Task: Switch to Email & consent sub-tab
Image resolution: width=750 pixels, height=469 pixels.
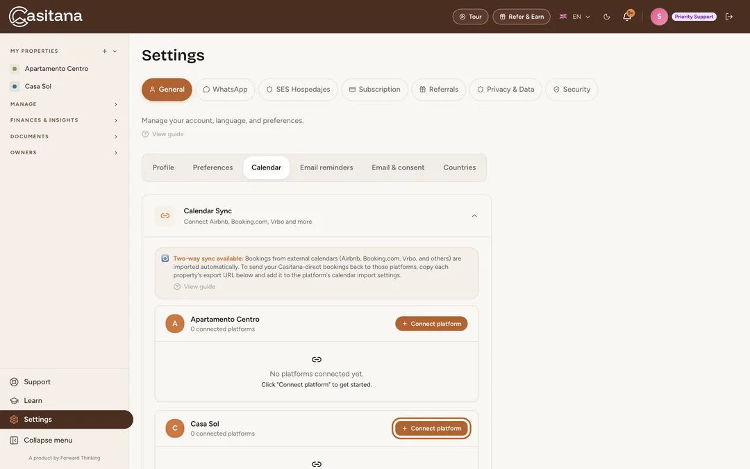Action: (x=398, y=167)
